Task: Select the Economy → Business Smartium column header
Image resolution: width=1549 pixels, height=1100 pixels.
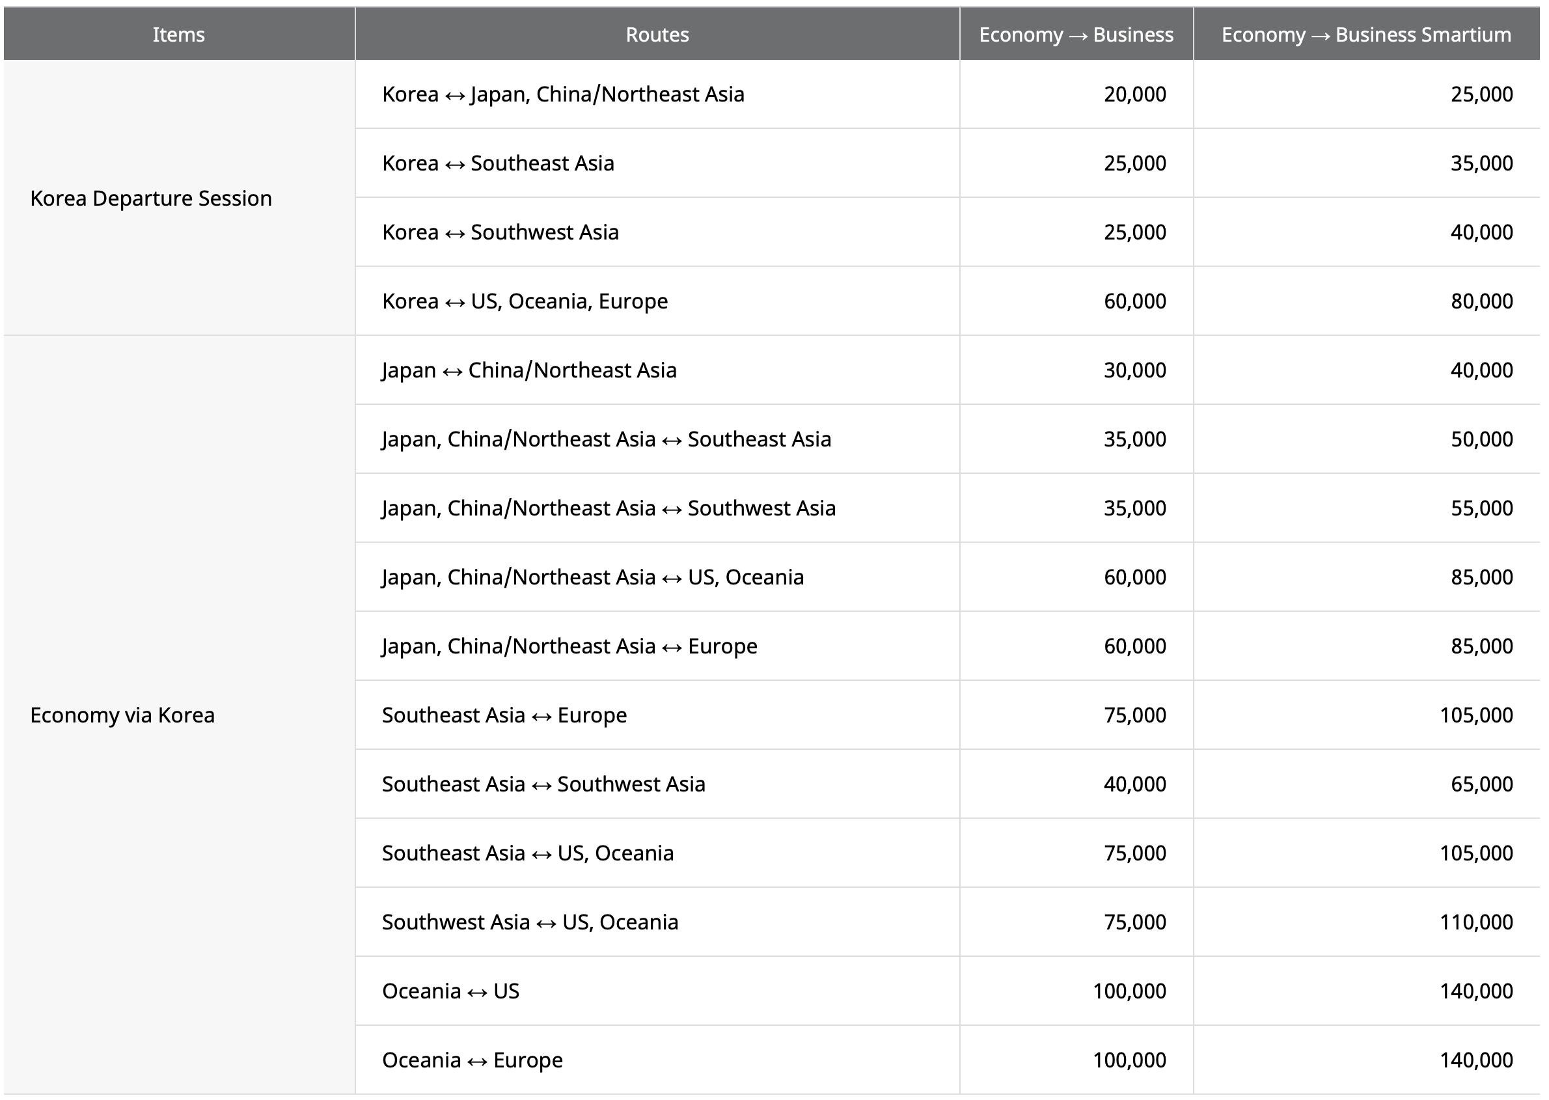Action: tap(1367, 34)
